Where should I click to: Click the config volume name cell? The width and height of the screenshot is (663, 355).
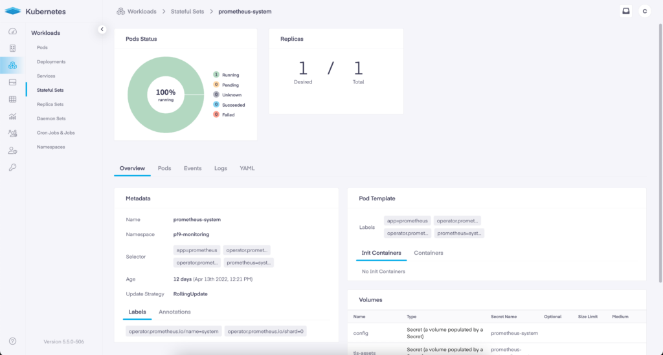tap(361, 333)
